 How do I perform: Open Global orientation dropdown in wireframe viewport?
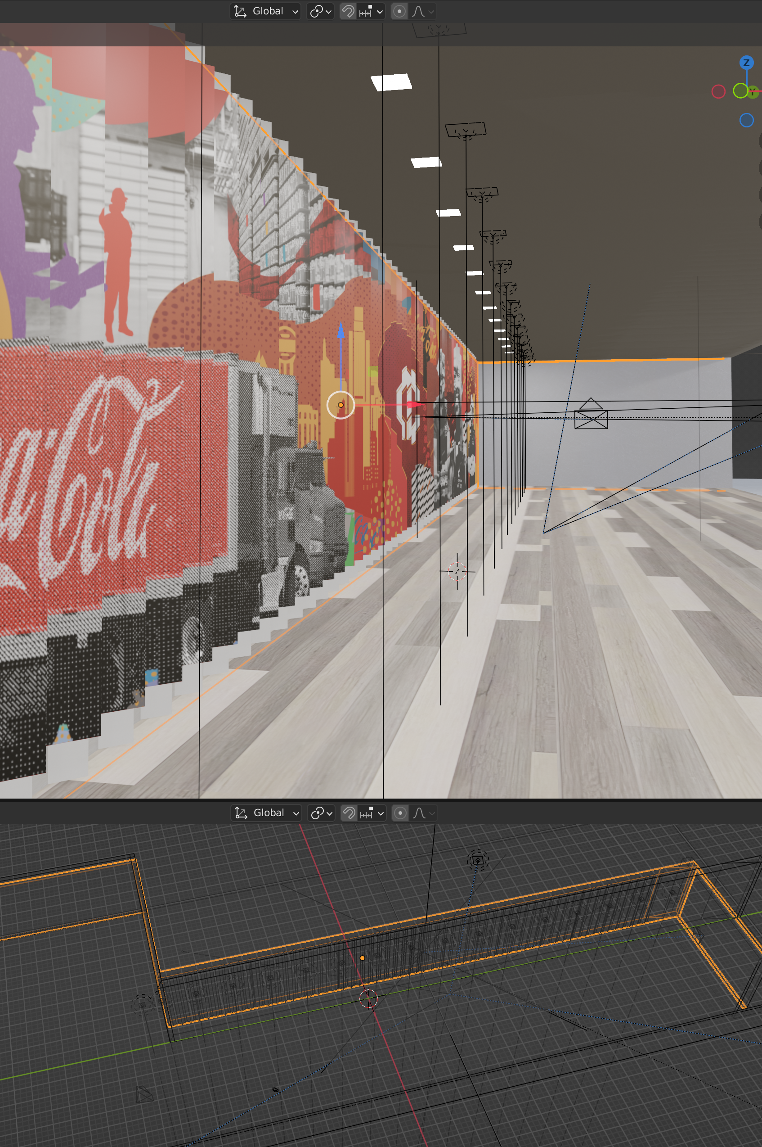coord(266,813)
